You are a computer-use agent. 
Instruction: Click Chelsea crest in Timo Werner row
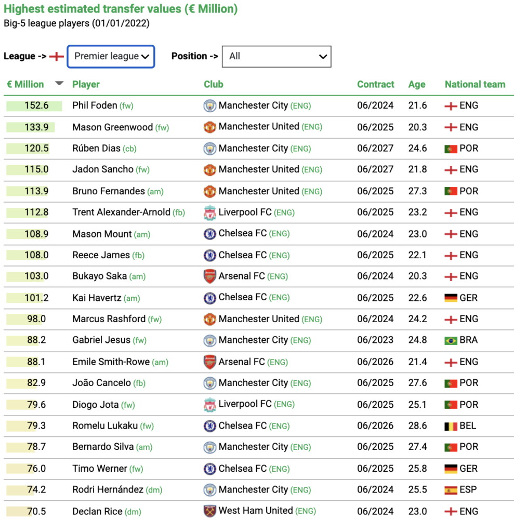click(x=210, y=469)
